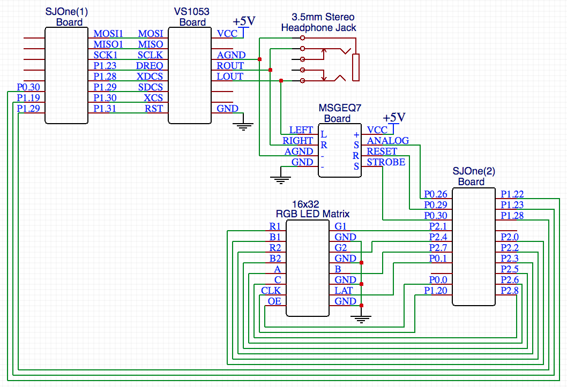
Task: Click the SDCS pin label
Action: 151,87
